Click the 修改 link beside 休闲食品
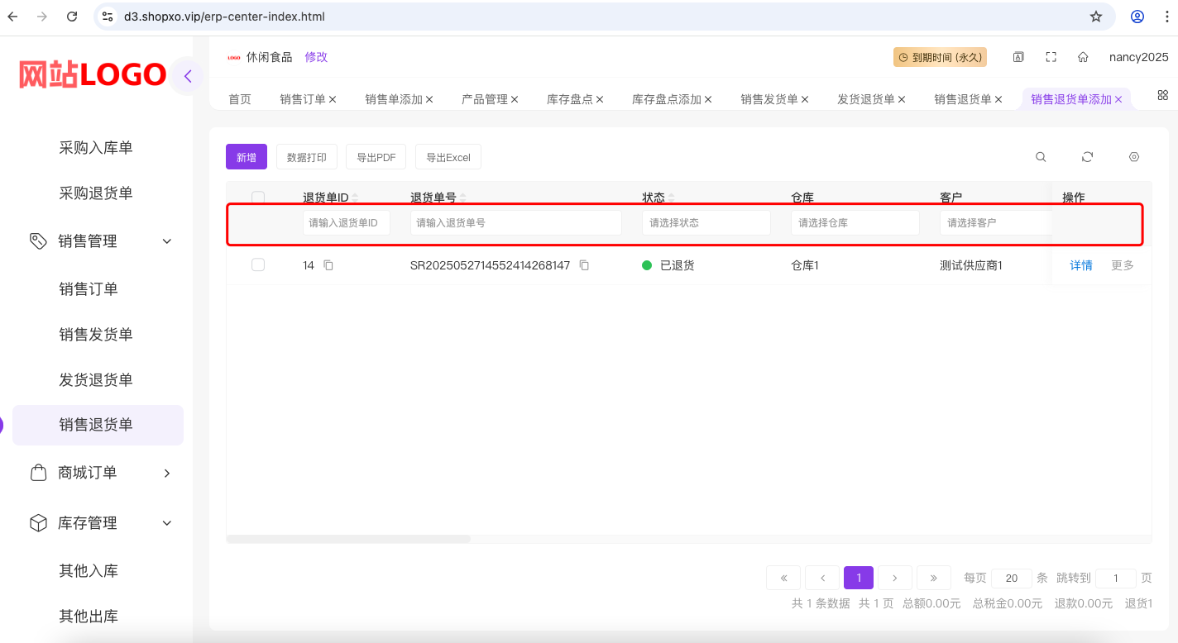This screenshot has height=643, width=1178. point(316,57)
